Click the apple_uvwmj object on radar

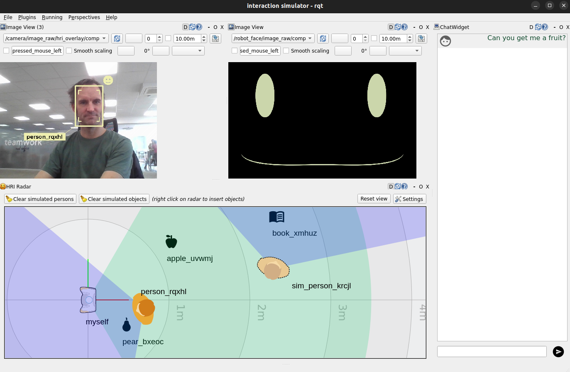coord(171,242)
